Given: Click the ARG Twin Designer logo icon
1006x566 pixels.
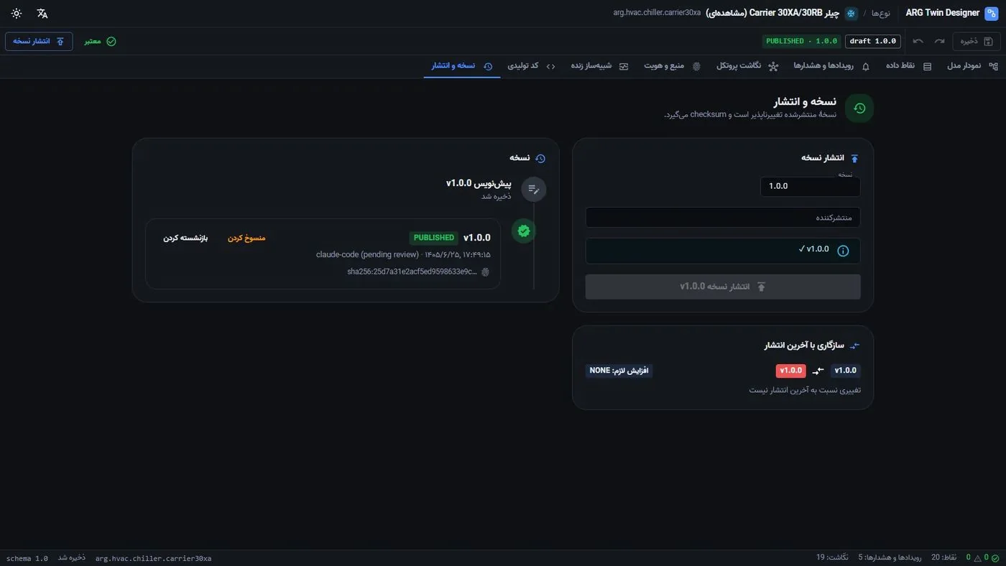Looking at the screenshot, I should tap(992, 13).
